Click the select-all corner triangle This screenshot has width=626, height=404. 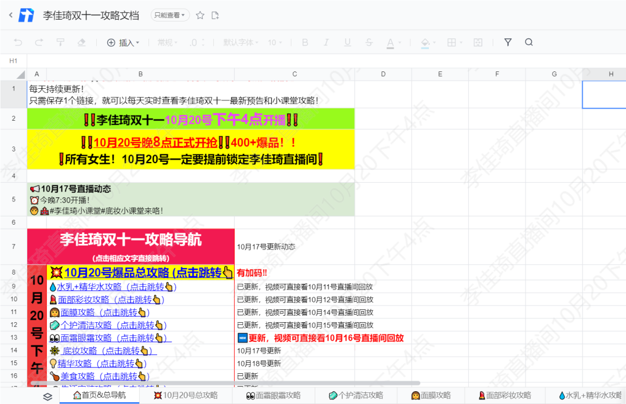click(20, 75)
